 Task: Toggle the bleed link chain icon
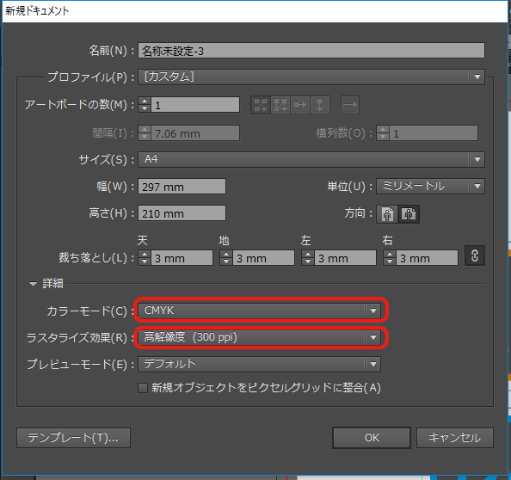(x=475, y=255)
